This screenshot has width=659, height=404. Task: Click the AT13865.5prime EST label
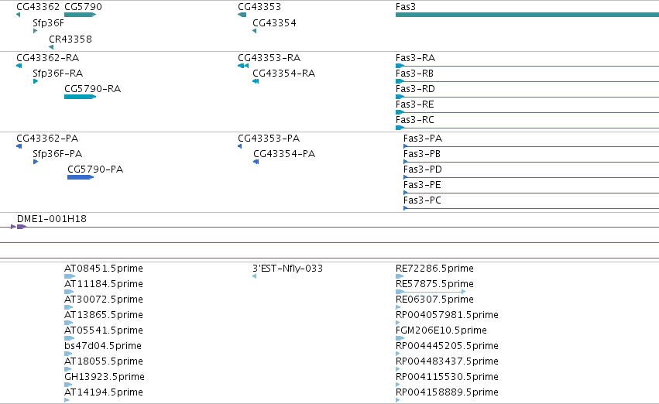coord(104,315)
